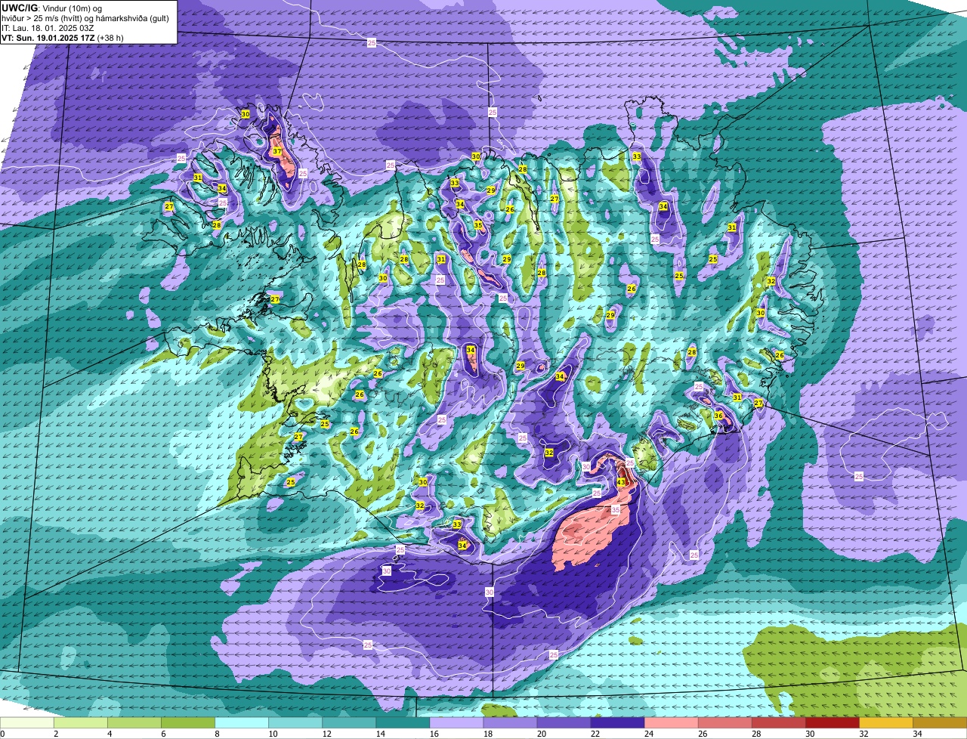
Task: Click the title line 'UWC/IG: Vindur (10m) og'
Action: pos(52,8)
